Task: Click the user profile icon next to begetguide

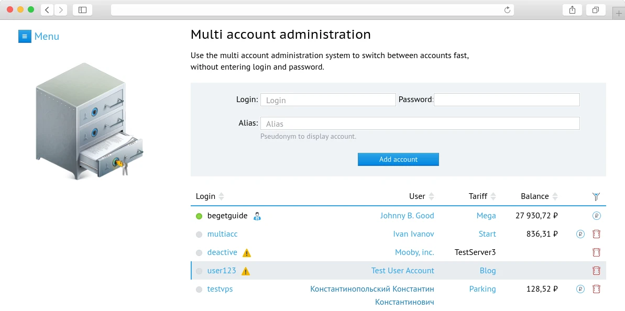Action: (257, 216)
